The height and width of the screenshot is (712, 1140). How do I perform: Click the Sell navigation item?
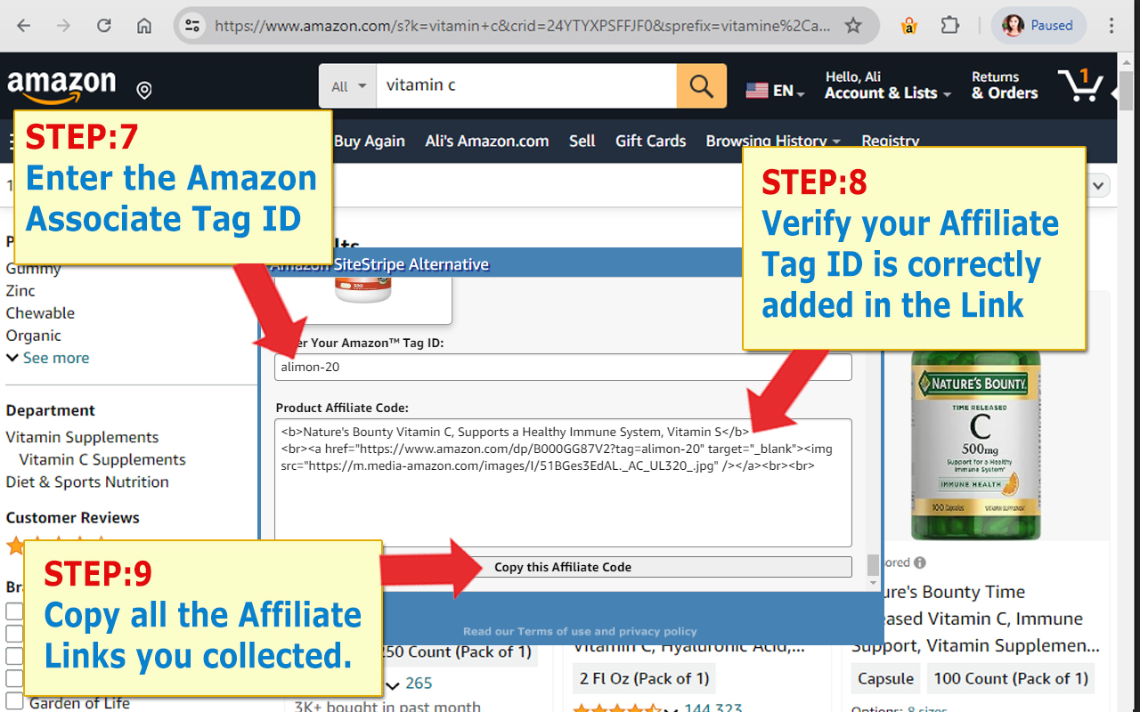[x=582, y=141]
